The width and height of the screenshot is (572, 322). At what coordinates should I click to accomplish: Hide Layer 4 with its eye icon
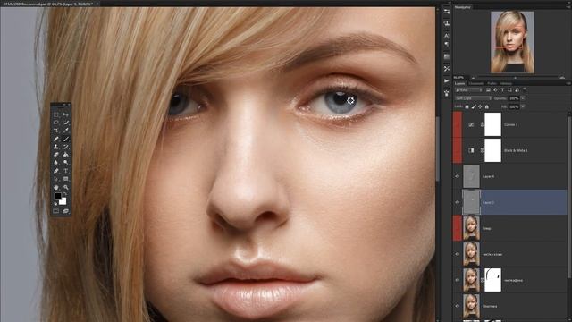click(458, 176)
